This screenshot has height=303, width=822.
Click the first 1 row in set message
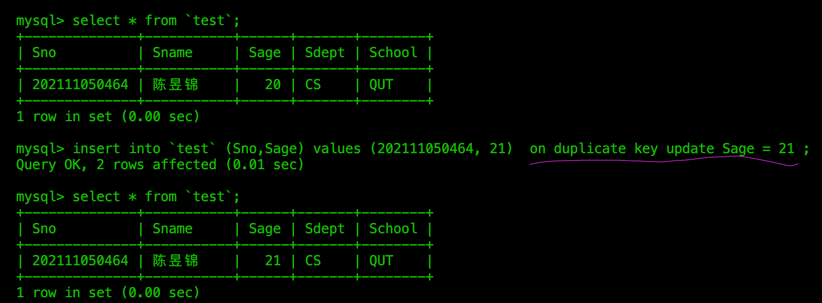108,117
